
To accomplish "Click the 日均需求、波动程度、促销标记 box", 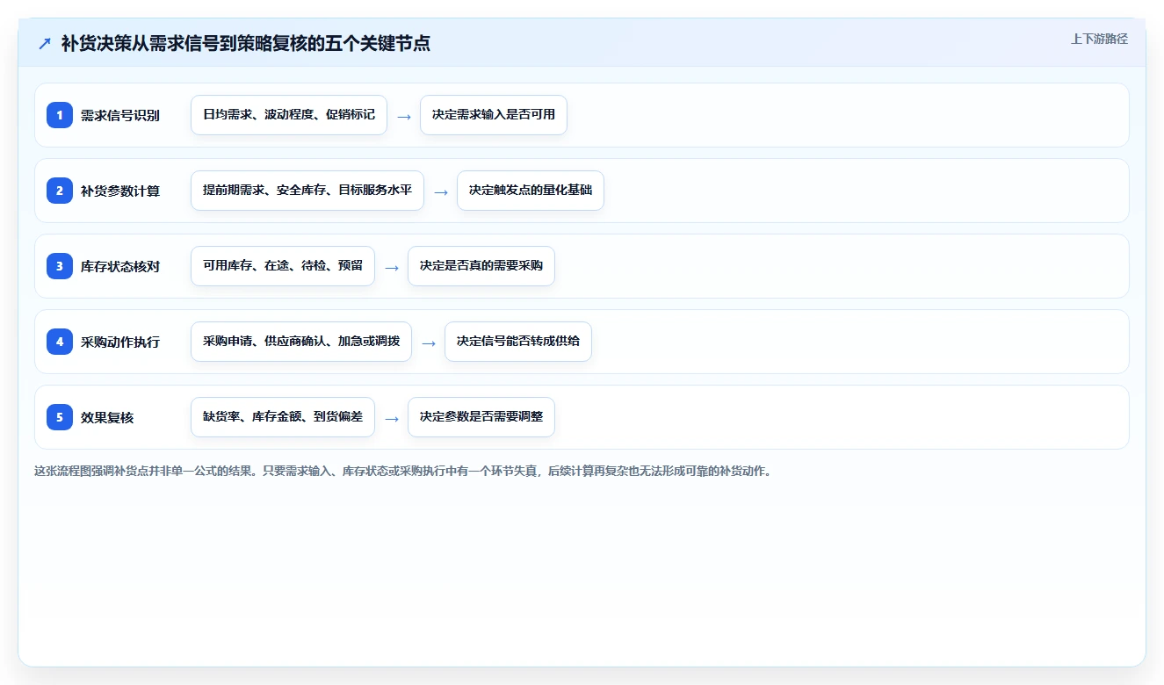I will (289, 115).
